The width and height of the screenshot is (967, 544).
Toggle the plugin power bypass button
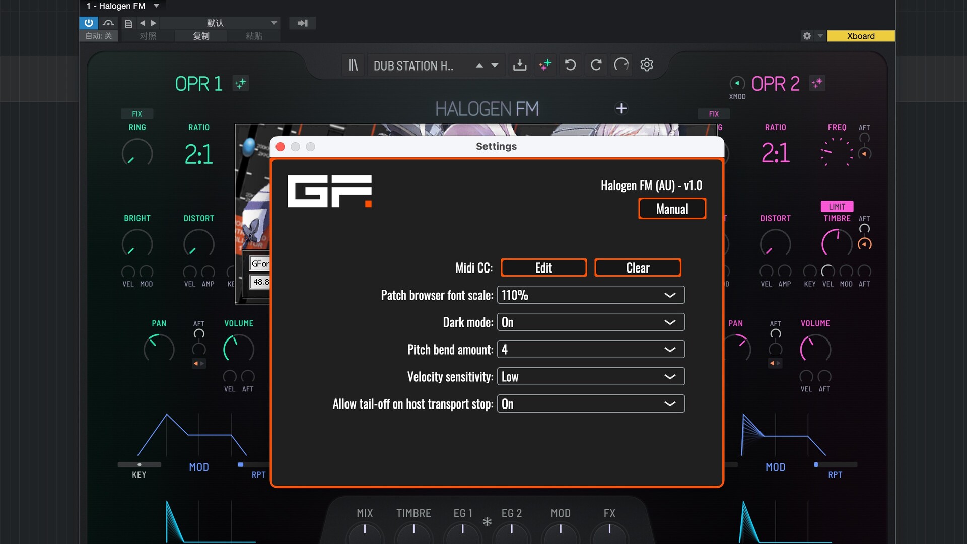point(88,23)
